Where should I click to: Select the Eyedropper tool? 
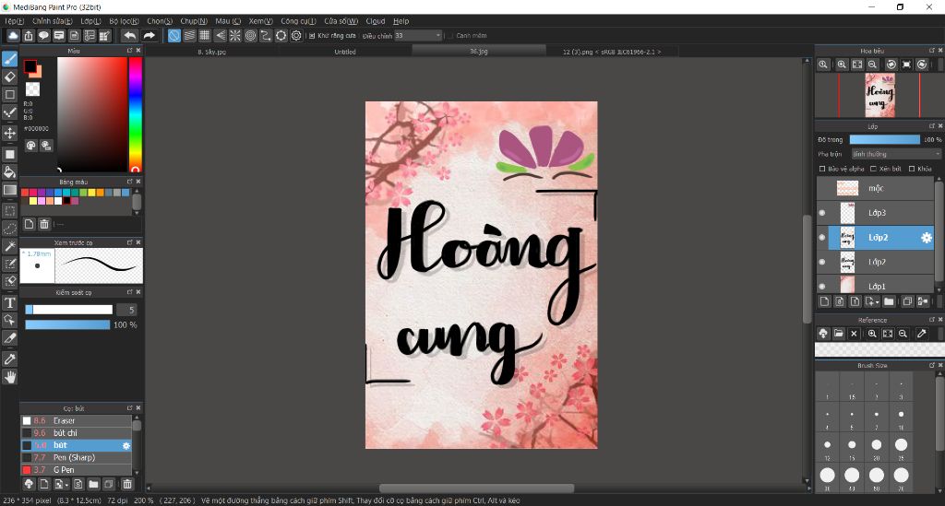click(9, 359)
